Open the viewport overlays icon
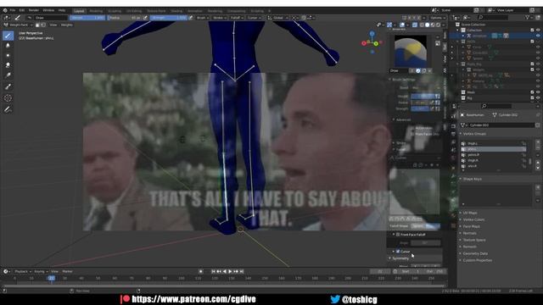543x305 pixels. point(402,25)
